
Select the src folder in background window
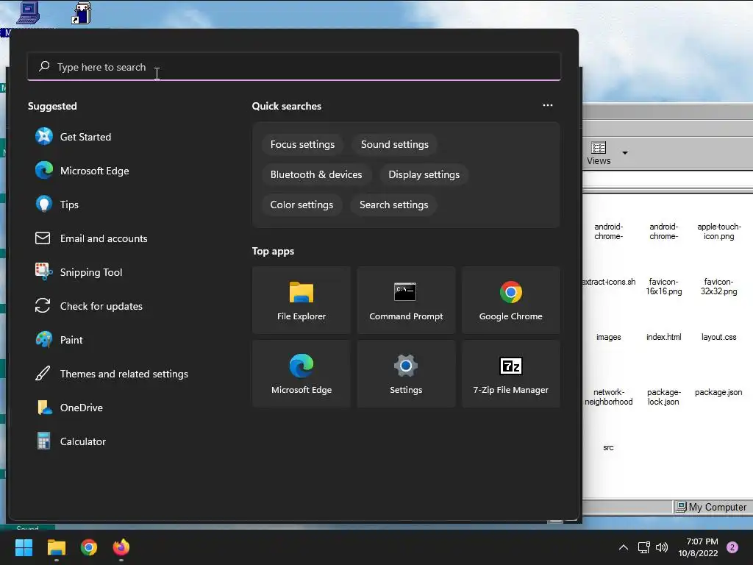608,448
